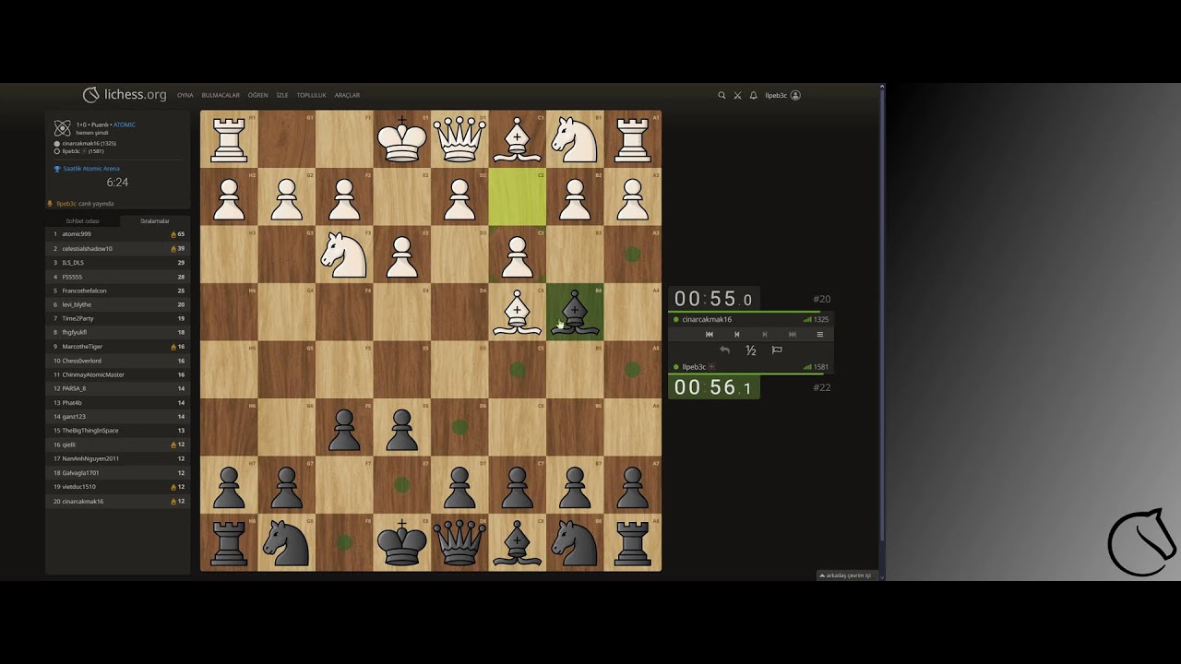The width and height of the screenshot is (1181, 664).
Task: Open cinarcakmak16 profile in game info
Action: point(89,144)
